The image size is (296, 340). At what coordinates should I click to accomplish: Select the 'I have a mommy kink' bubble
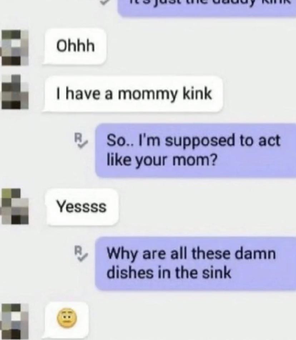[x=133, y=94]
